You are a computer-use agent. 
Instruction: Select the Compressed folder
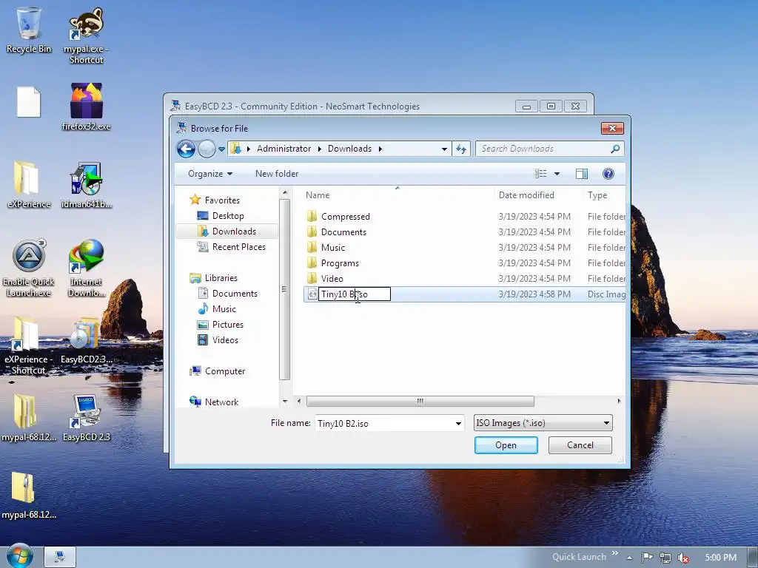click(345, 217)
